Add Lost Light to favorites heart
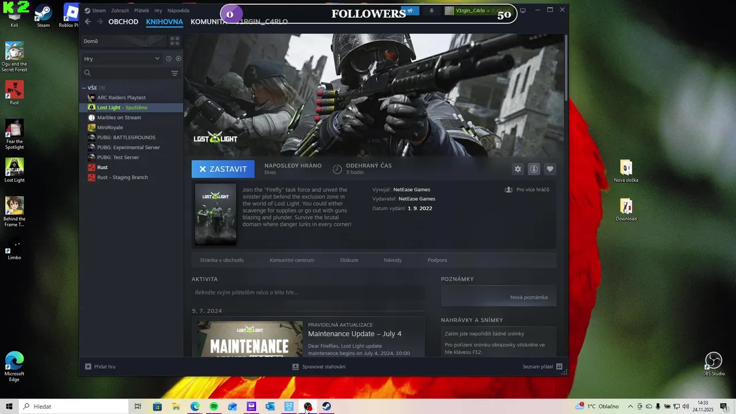 (x=550, y=169)
